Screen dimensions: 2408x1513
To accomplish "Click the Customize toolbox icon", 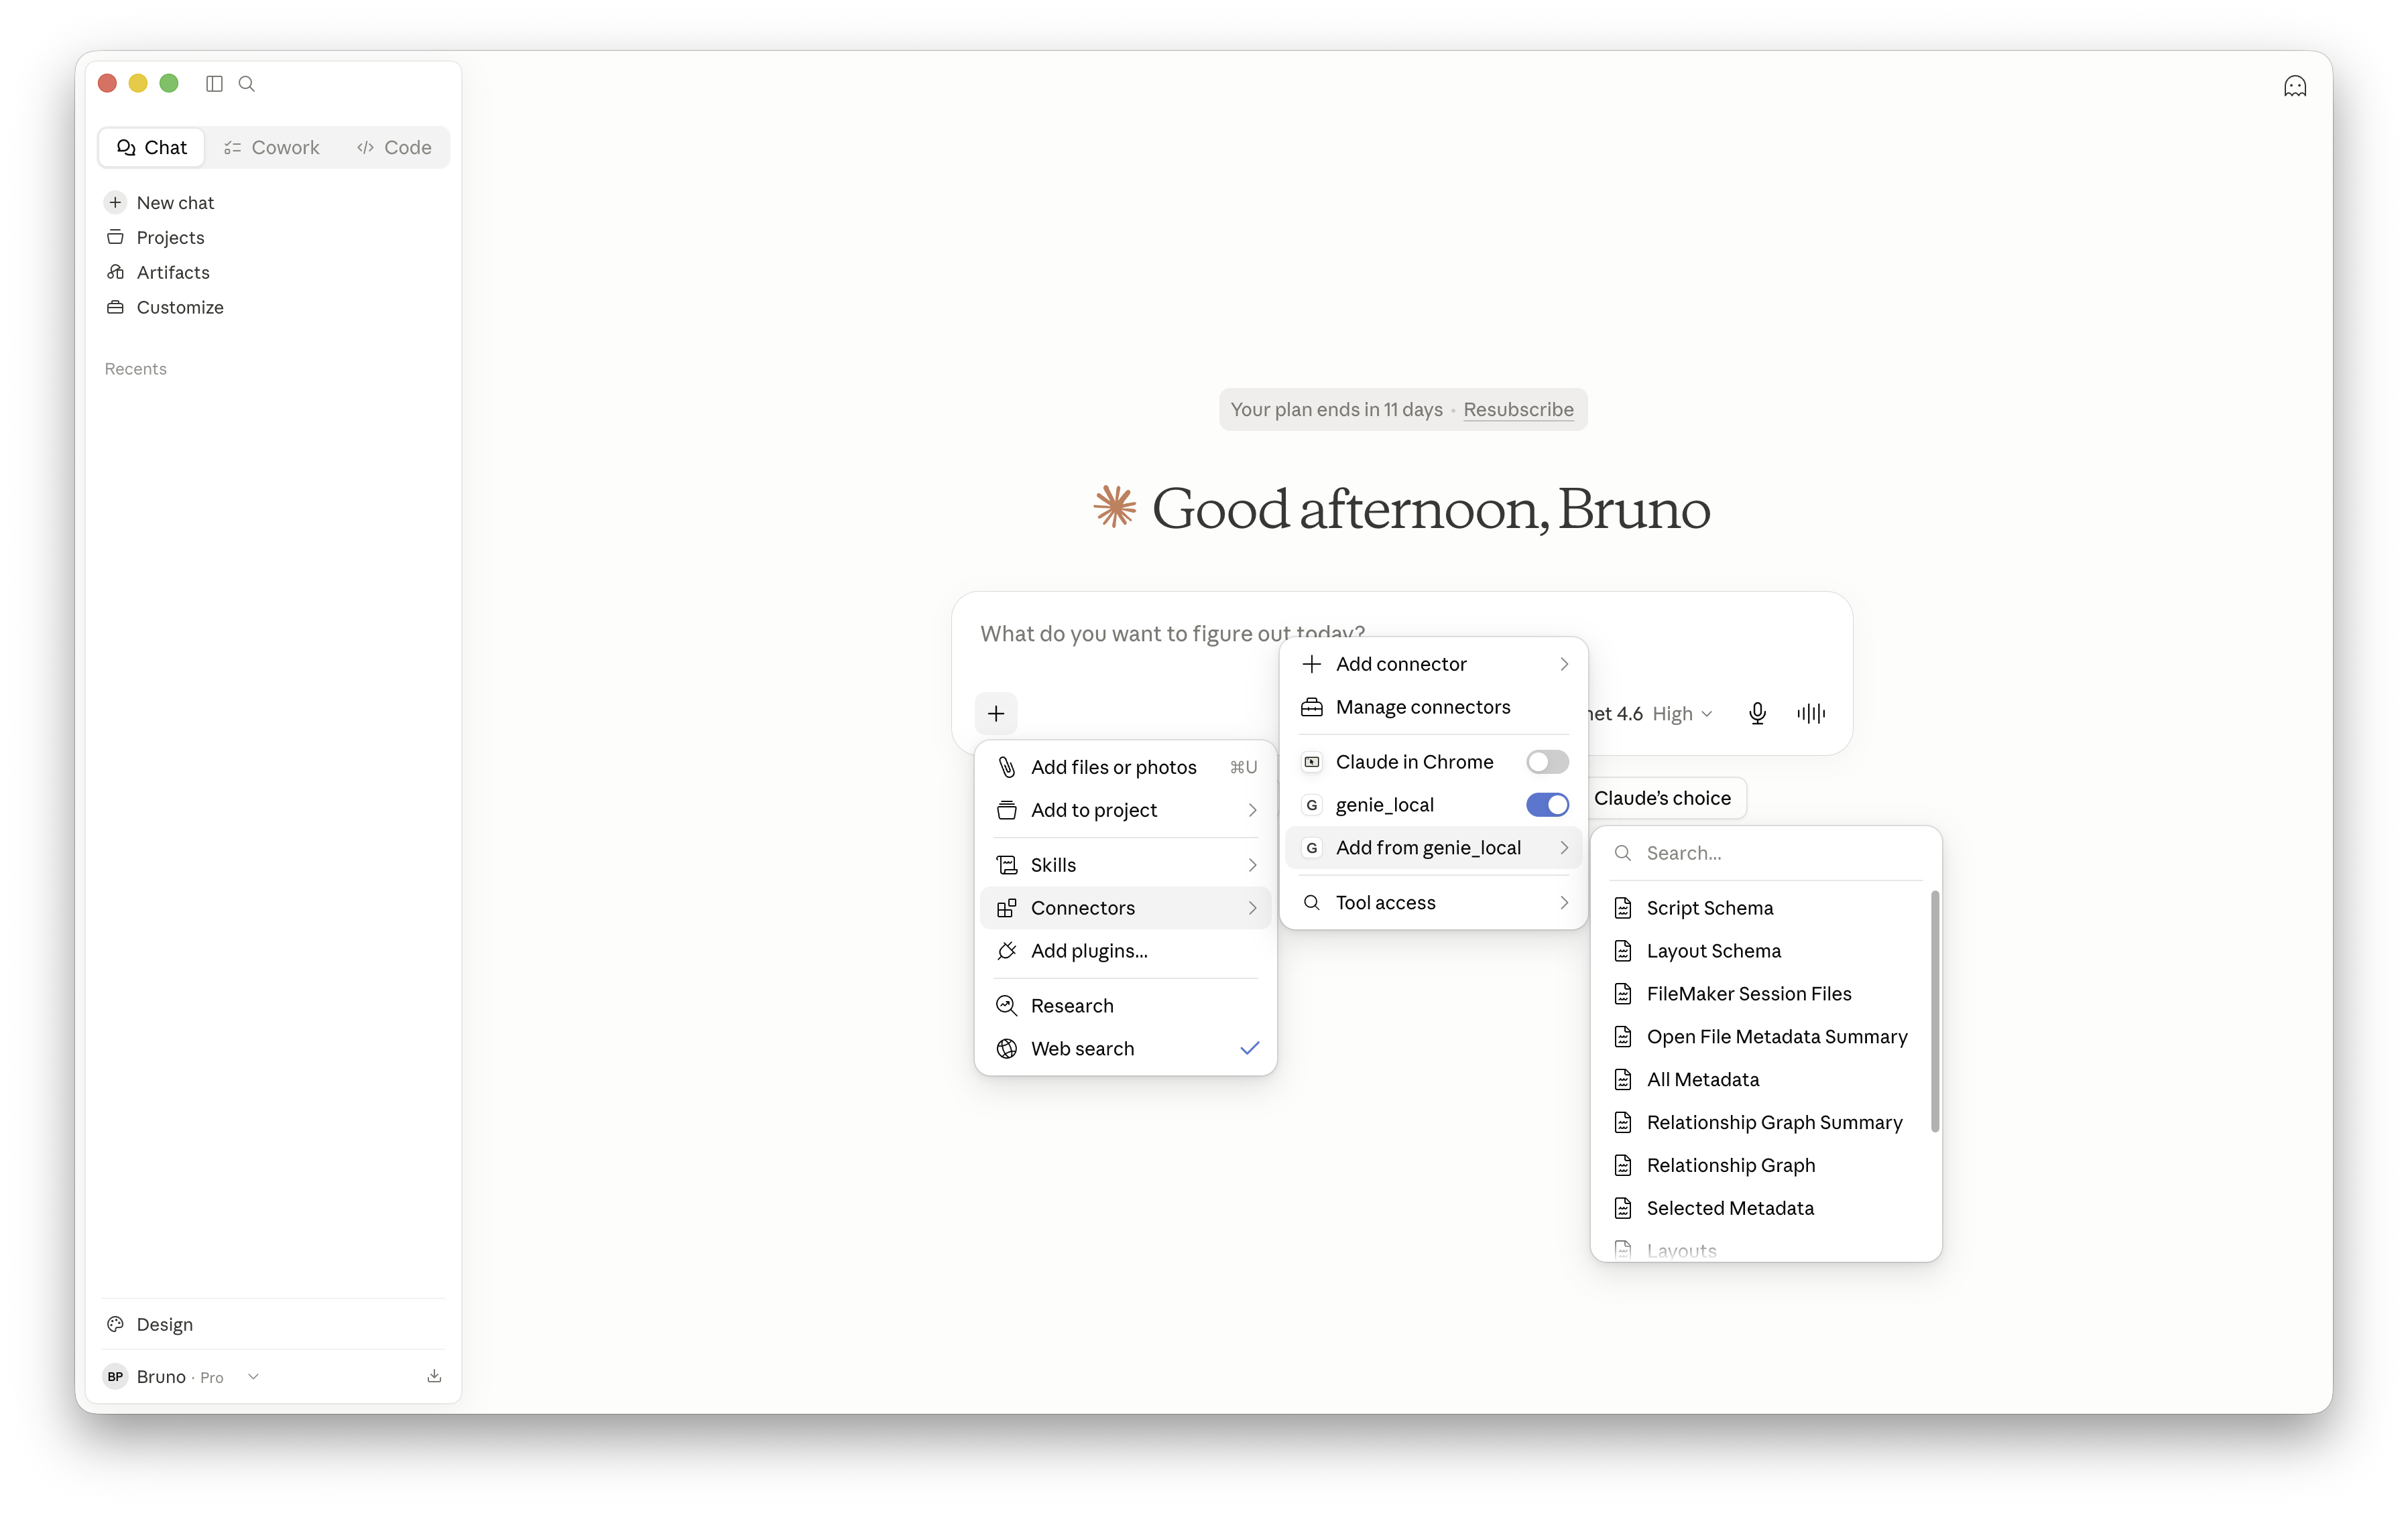I will [116, 307].
